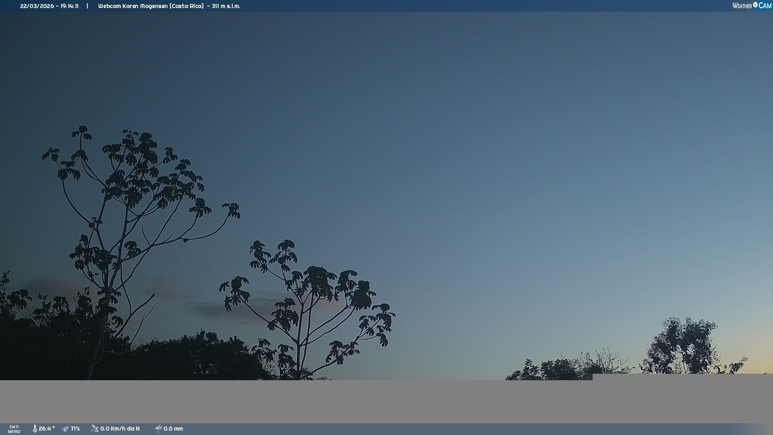
Task: Click the wind vane icon
Action: [95, 429]
